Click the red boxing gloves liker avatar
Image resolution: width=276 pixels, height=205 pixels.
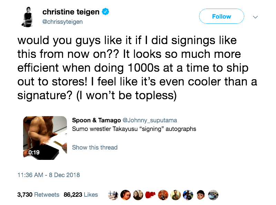click(x=150, y=195)
